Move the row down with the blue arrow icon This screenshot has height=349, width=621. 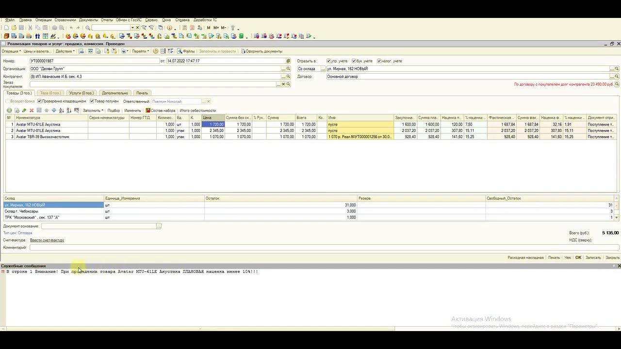click(54, 111)
